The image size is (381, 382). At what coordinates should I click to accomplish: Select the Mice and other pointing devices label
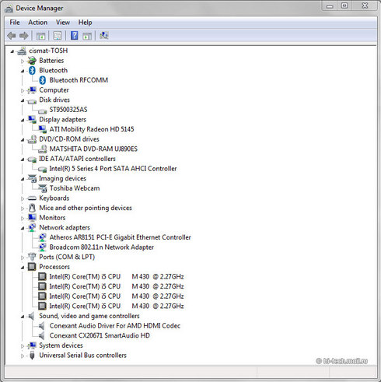click(x=86, y=208)
